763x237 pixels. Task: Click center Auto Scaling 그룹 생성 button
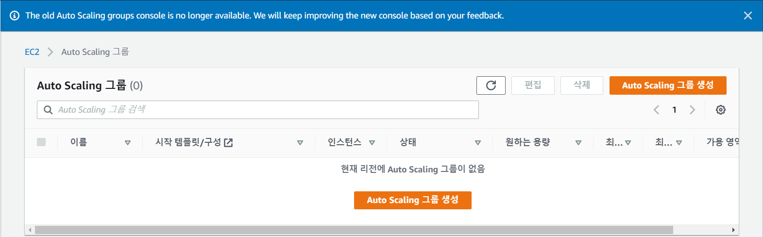click(x=412, y=200)
